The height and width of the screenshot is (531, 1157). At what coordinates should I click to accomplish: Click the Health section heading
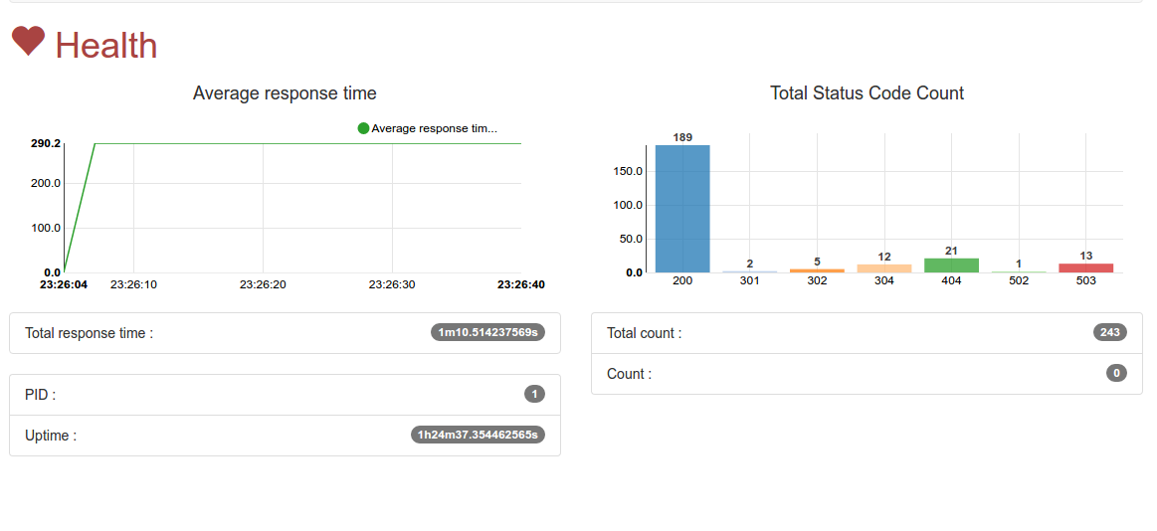[x=105, y=45]
